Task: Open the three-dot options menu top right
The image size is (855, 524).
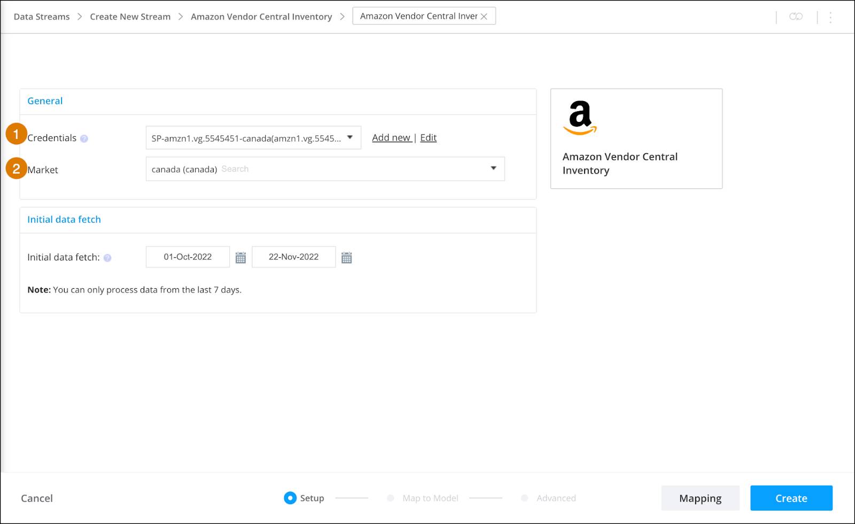Action: pos(830,17)
